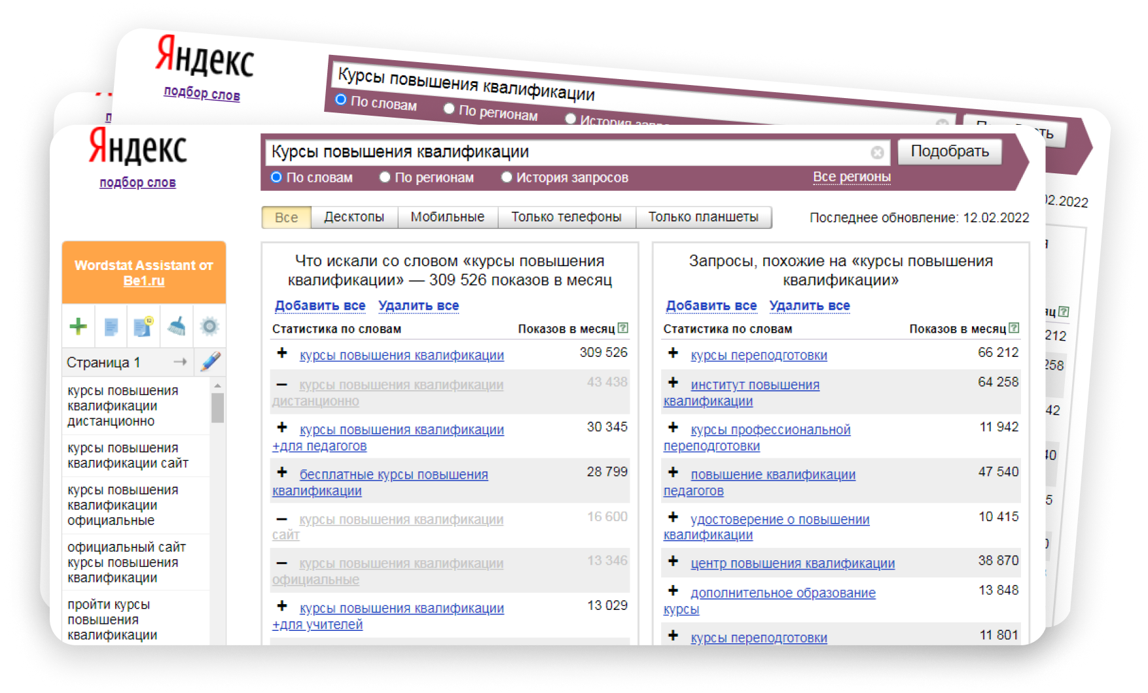The height and width of the screenshot is (693, 1148).
Task: Add phrase with 309 526 shows via plus
Action: tap(282, 353)
